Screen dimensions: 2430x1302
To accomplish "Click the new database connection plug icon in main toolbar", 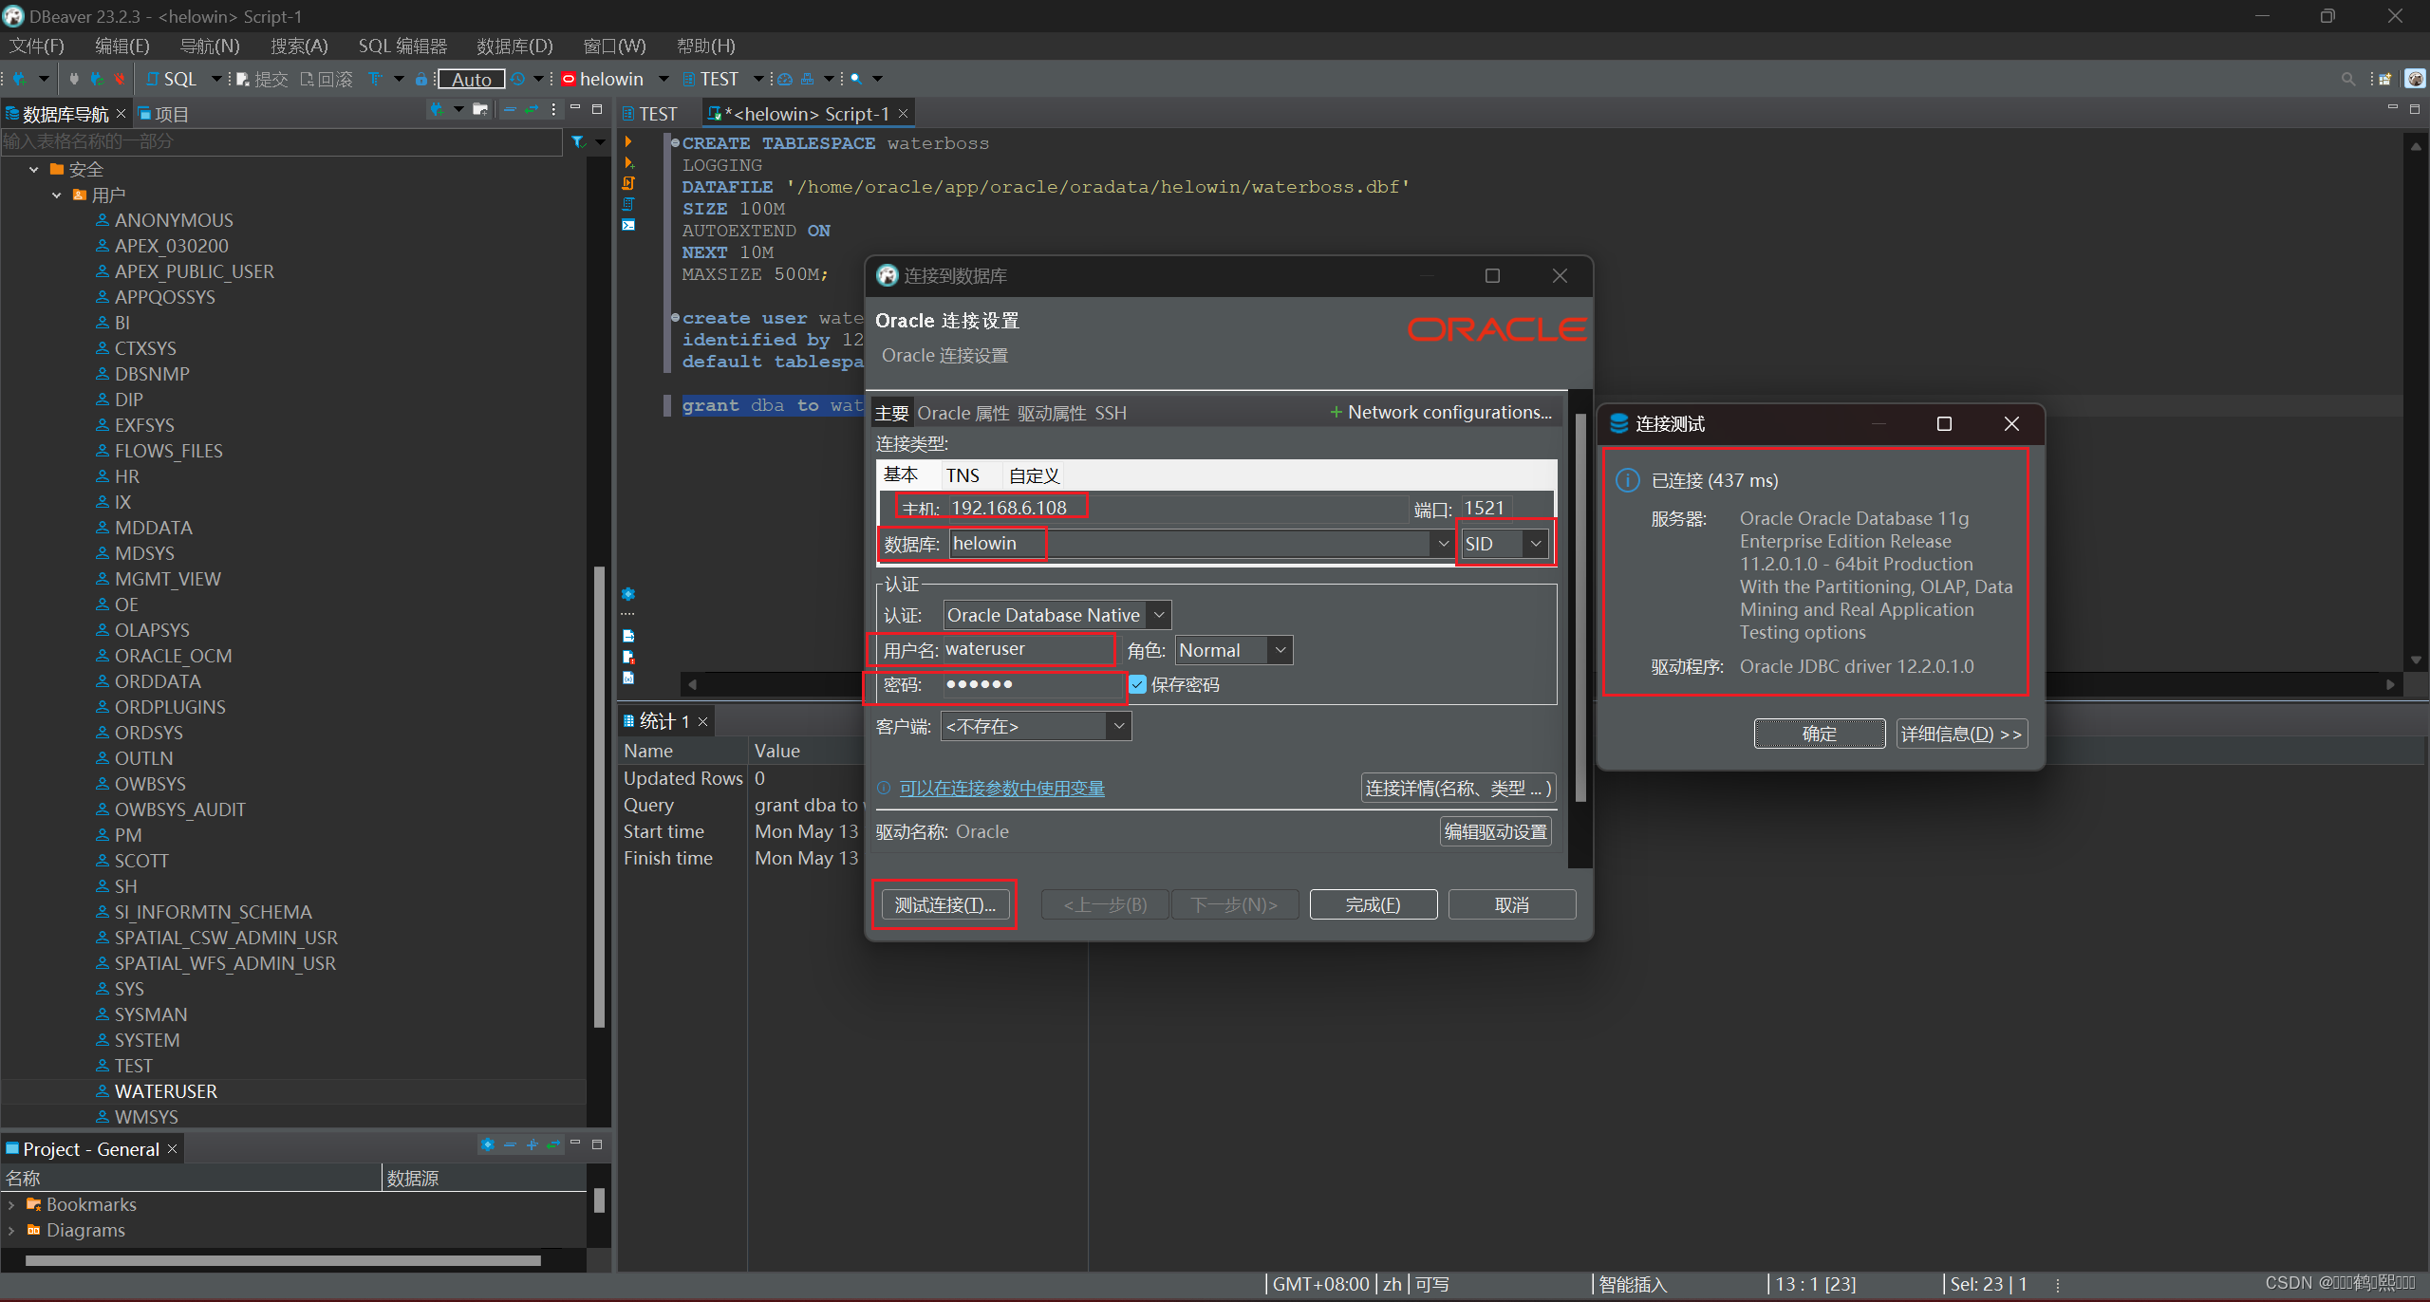I will pyautogui.click(x=19, y=79).
